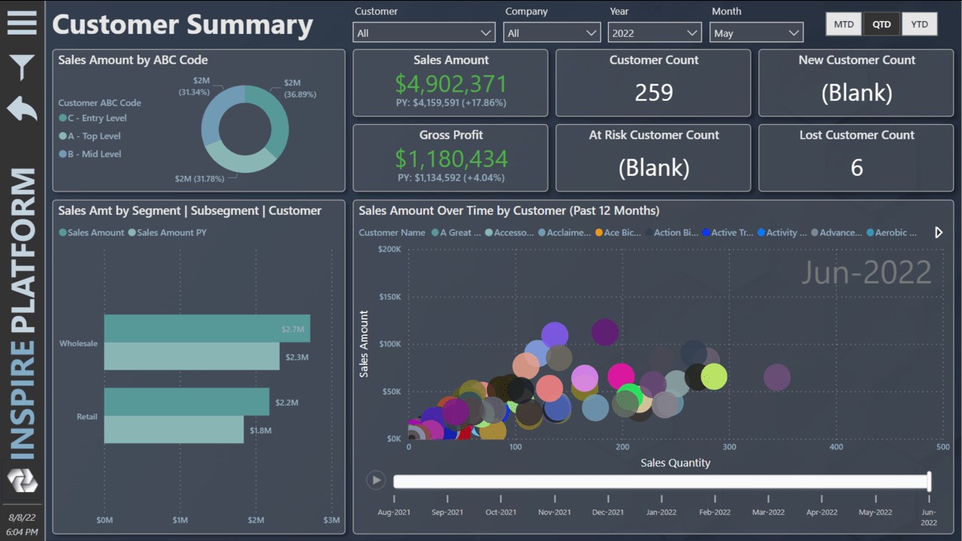The image size is (962, 541).
Task: Click the 'Retail' axis label
Action: (87, 416)
